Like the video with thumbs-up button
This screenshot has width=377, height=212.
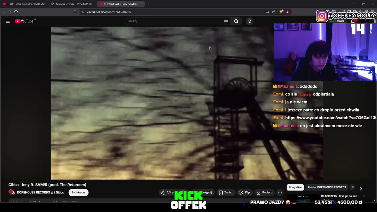[168, 193]
